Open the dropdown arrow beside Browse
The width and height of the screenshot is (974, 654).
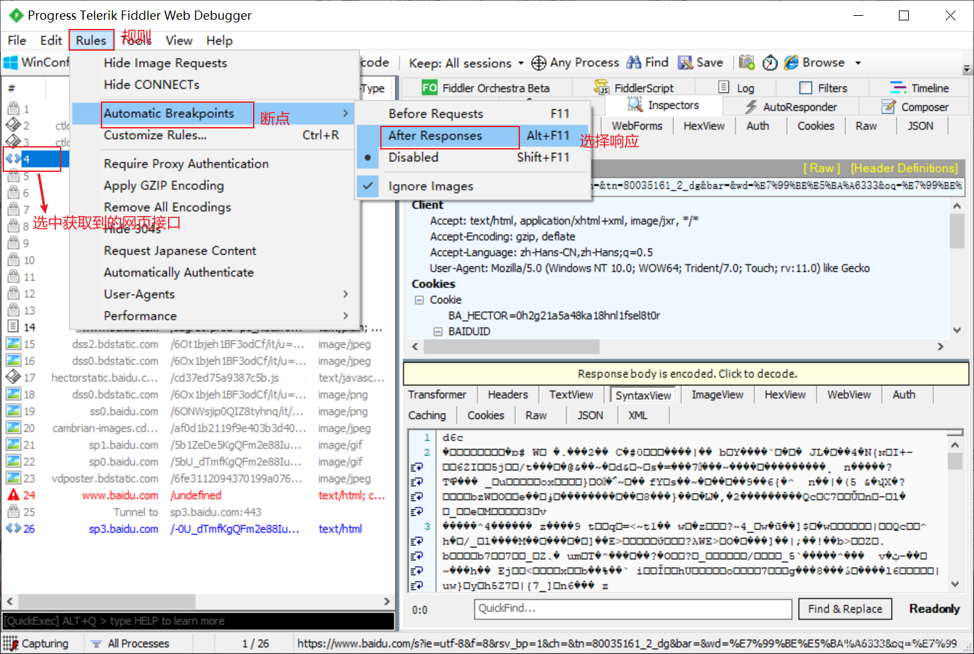858,63
